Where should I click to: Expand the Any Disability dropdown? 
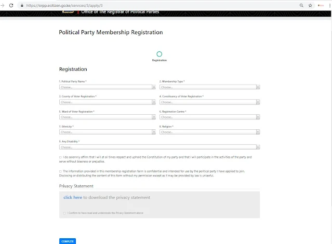(x=160, y=147)
